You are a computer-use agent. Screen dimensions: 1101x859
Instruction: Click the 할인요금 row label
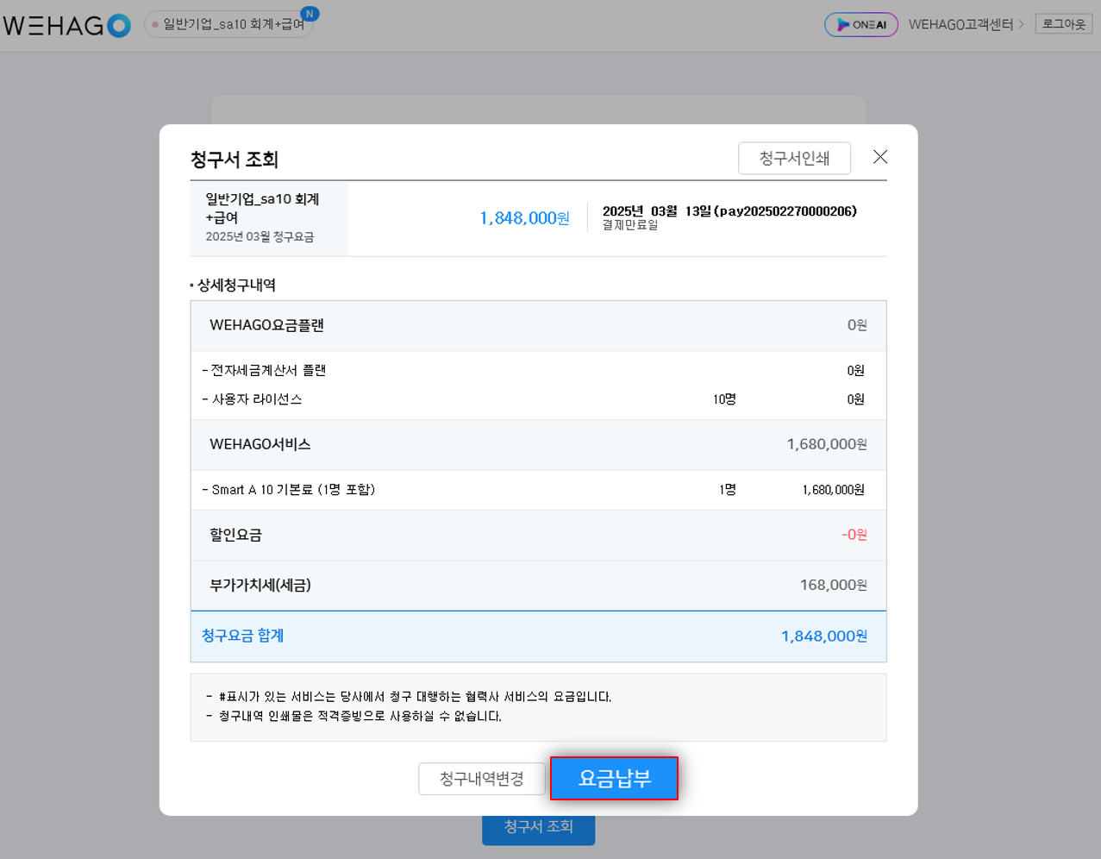[x=235, y=535]
